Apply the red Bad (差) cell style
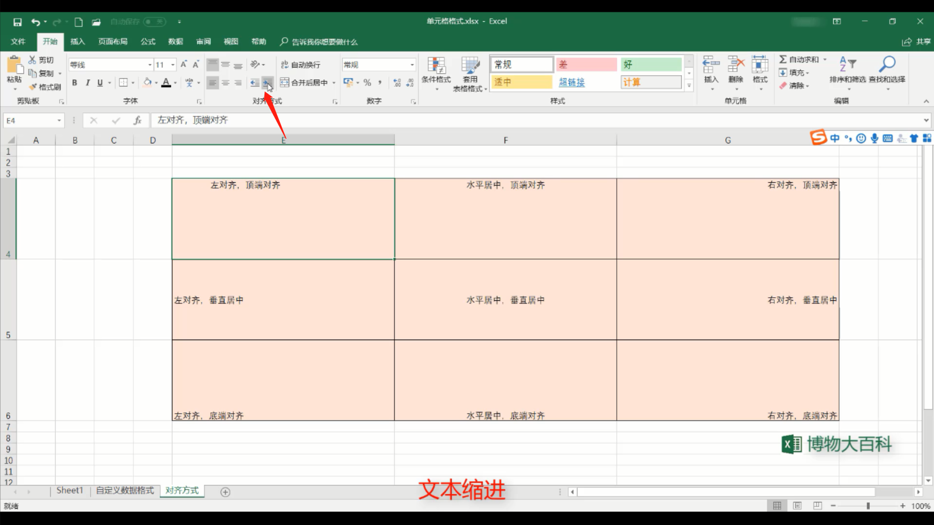 [587, 65]
